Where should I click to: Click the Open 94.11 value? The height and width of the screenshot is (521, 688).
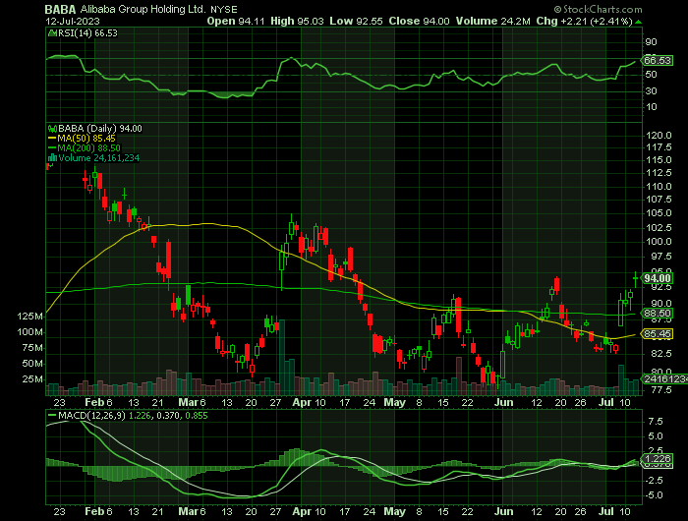236,21
